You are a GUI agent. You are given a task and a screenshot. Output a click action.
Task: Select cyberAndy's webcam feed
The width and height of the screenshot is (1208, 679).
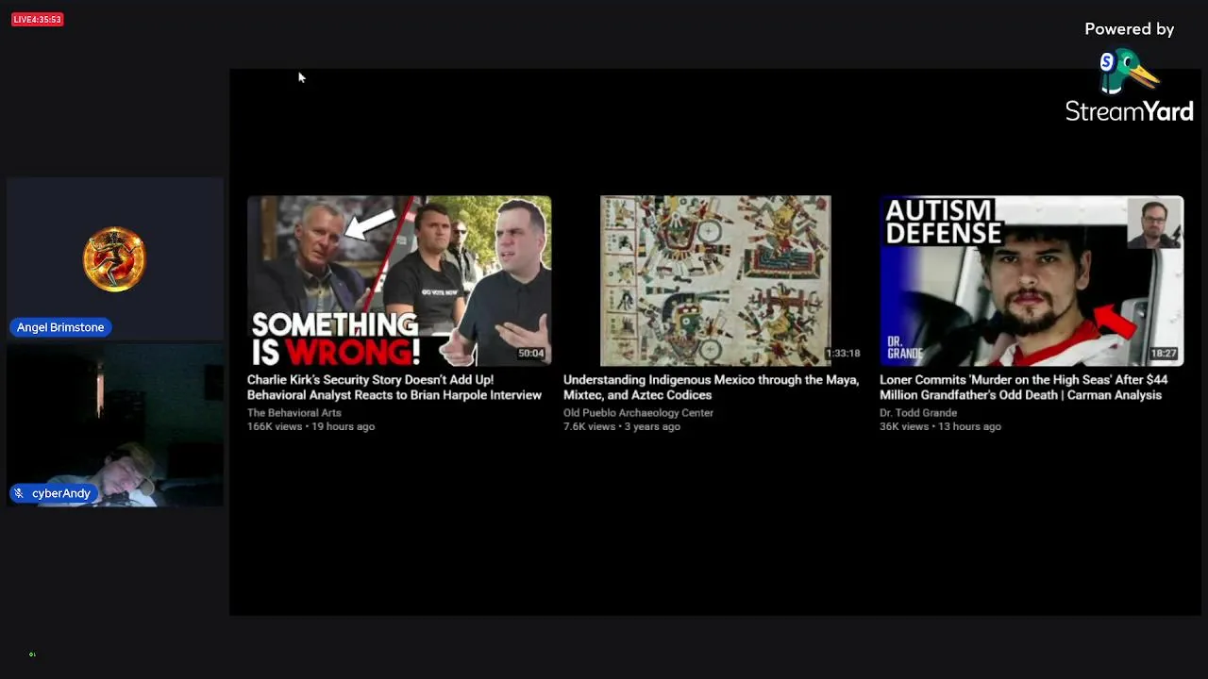coord(115,425)
